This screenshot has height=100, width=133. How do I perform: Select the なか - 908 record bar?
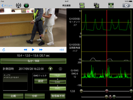[x=33, y=61]
